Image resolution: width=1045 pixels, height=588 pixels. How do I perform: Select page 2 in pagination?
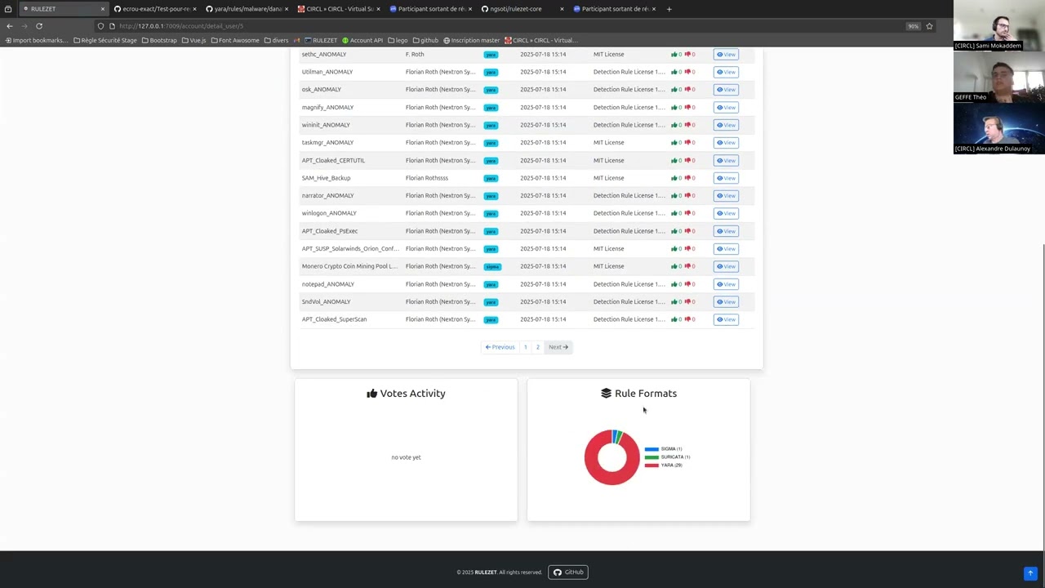coord(537,347)
